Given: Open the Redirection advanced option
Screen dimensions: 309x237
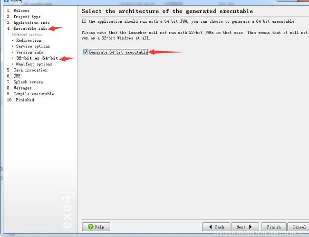Looking at the screenshot, I should [29, 40].
